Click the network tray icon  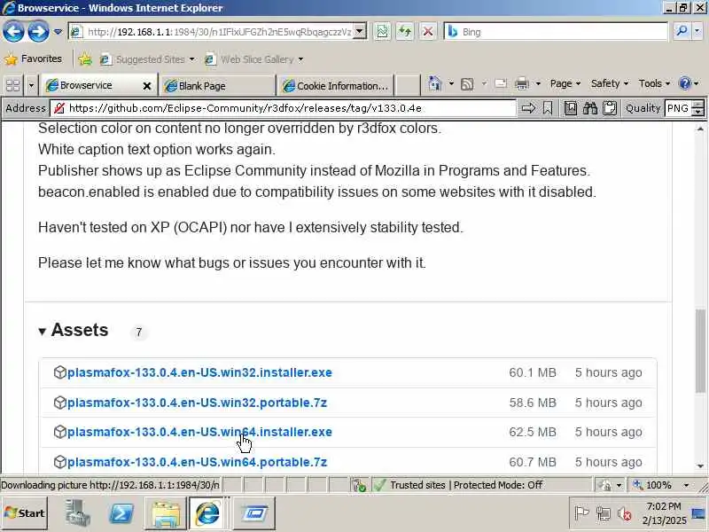click(604, 513)
